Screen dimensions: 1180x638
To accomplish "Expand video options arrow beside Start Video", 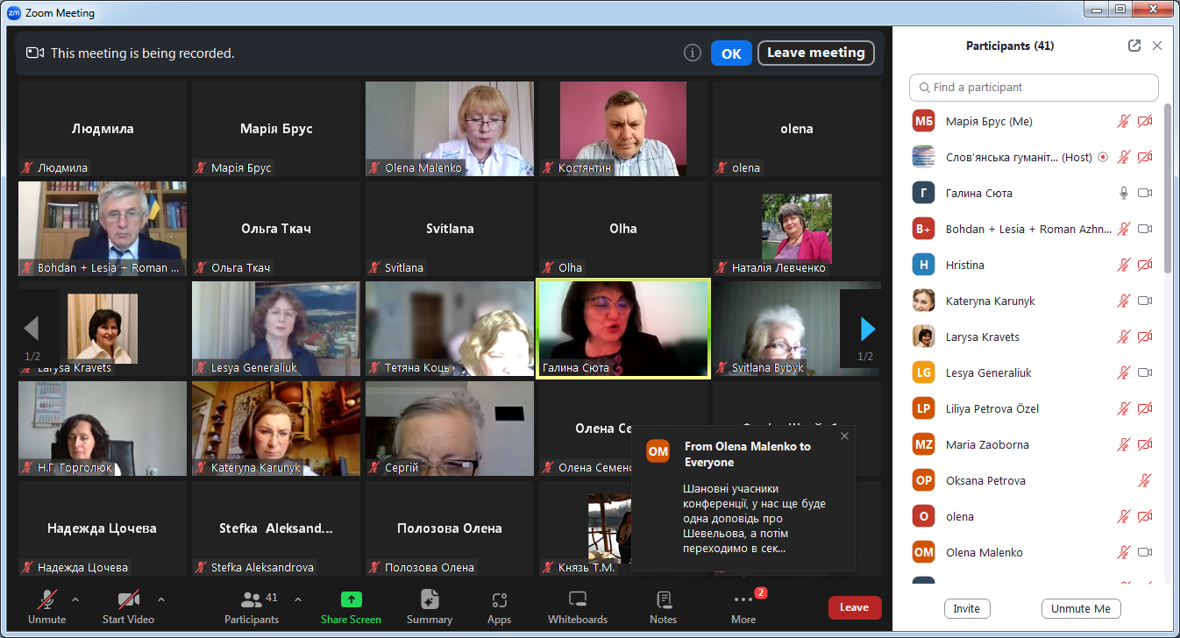I will [160, 599].
